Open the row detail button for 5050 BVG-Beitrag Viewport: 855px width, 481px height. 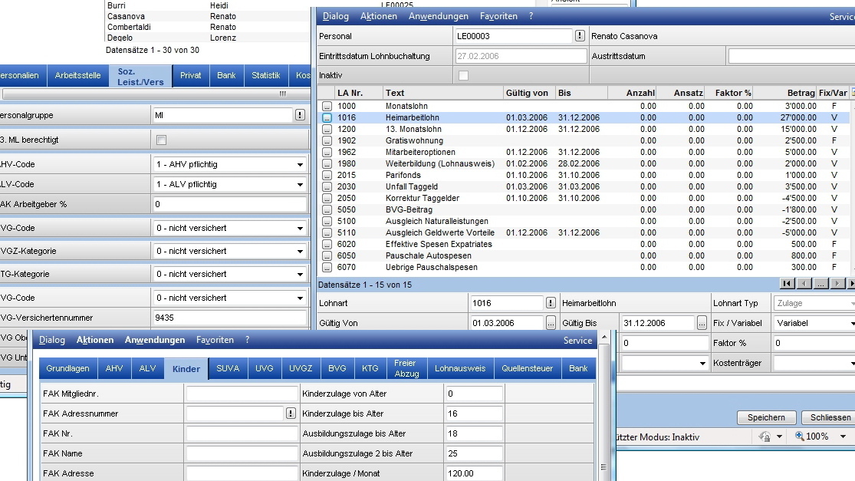327,209
